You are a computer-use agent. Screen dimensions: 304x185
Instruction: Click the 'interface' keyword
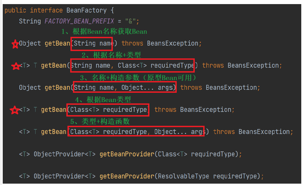coord(46,10)
